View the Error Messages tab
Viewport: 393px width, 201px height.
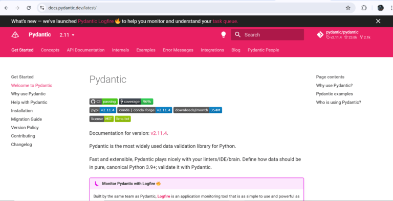click(178, 50)
